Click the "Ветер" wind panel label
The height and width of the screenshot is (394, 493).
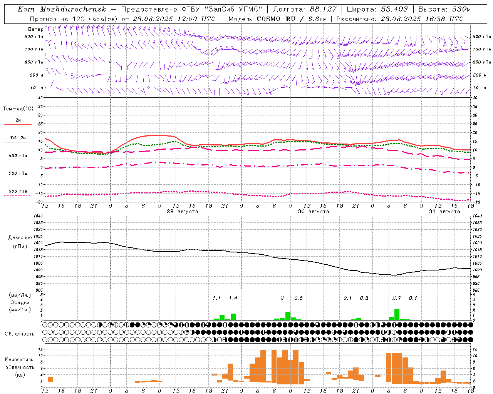click(36, 29)
